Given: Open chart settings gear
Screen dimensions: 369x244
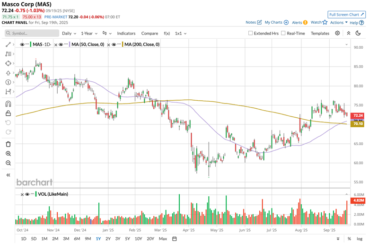Looking at the screenshot, I should tap(337, 33).
